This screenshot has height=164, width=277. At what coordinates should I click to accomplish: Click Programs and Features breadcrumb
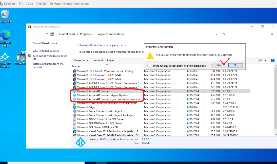[x=110, y=34]
